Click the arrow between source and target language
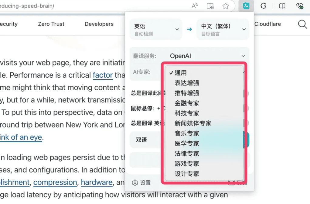 [189, 29]
